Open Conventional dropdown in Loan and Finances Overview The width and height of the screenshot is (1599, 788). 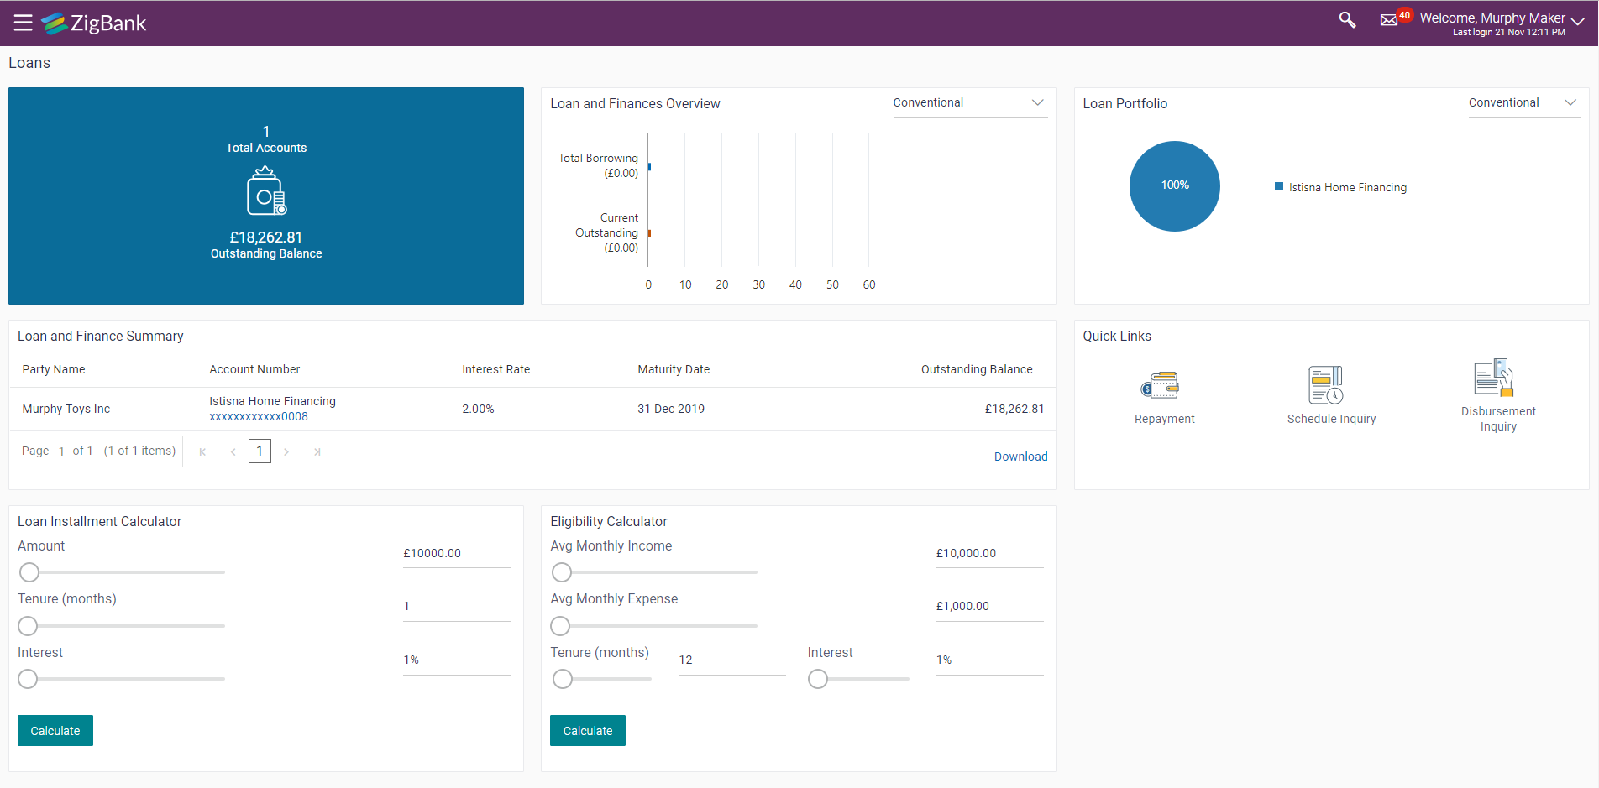970,103
